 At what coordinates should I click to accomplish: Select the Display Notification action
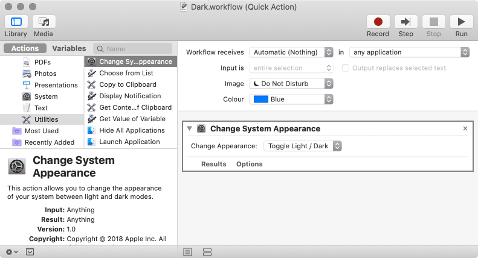pos(131,96)
